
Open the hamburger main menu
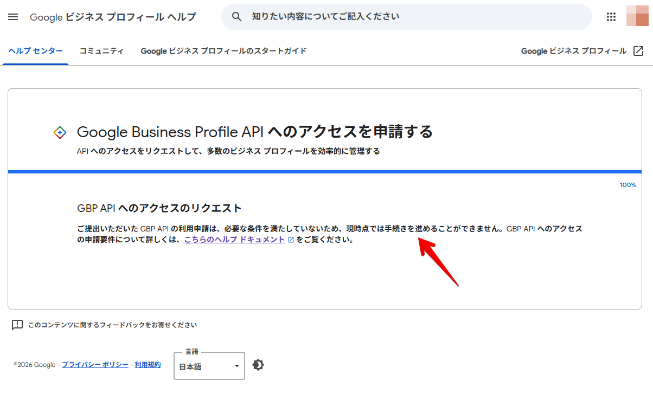coord(14,17)
